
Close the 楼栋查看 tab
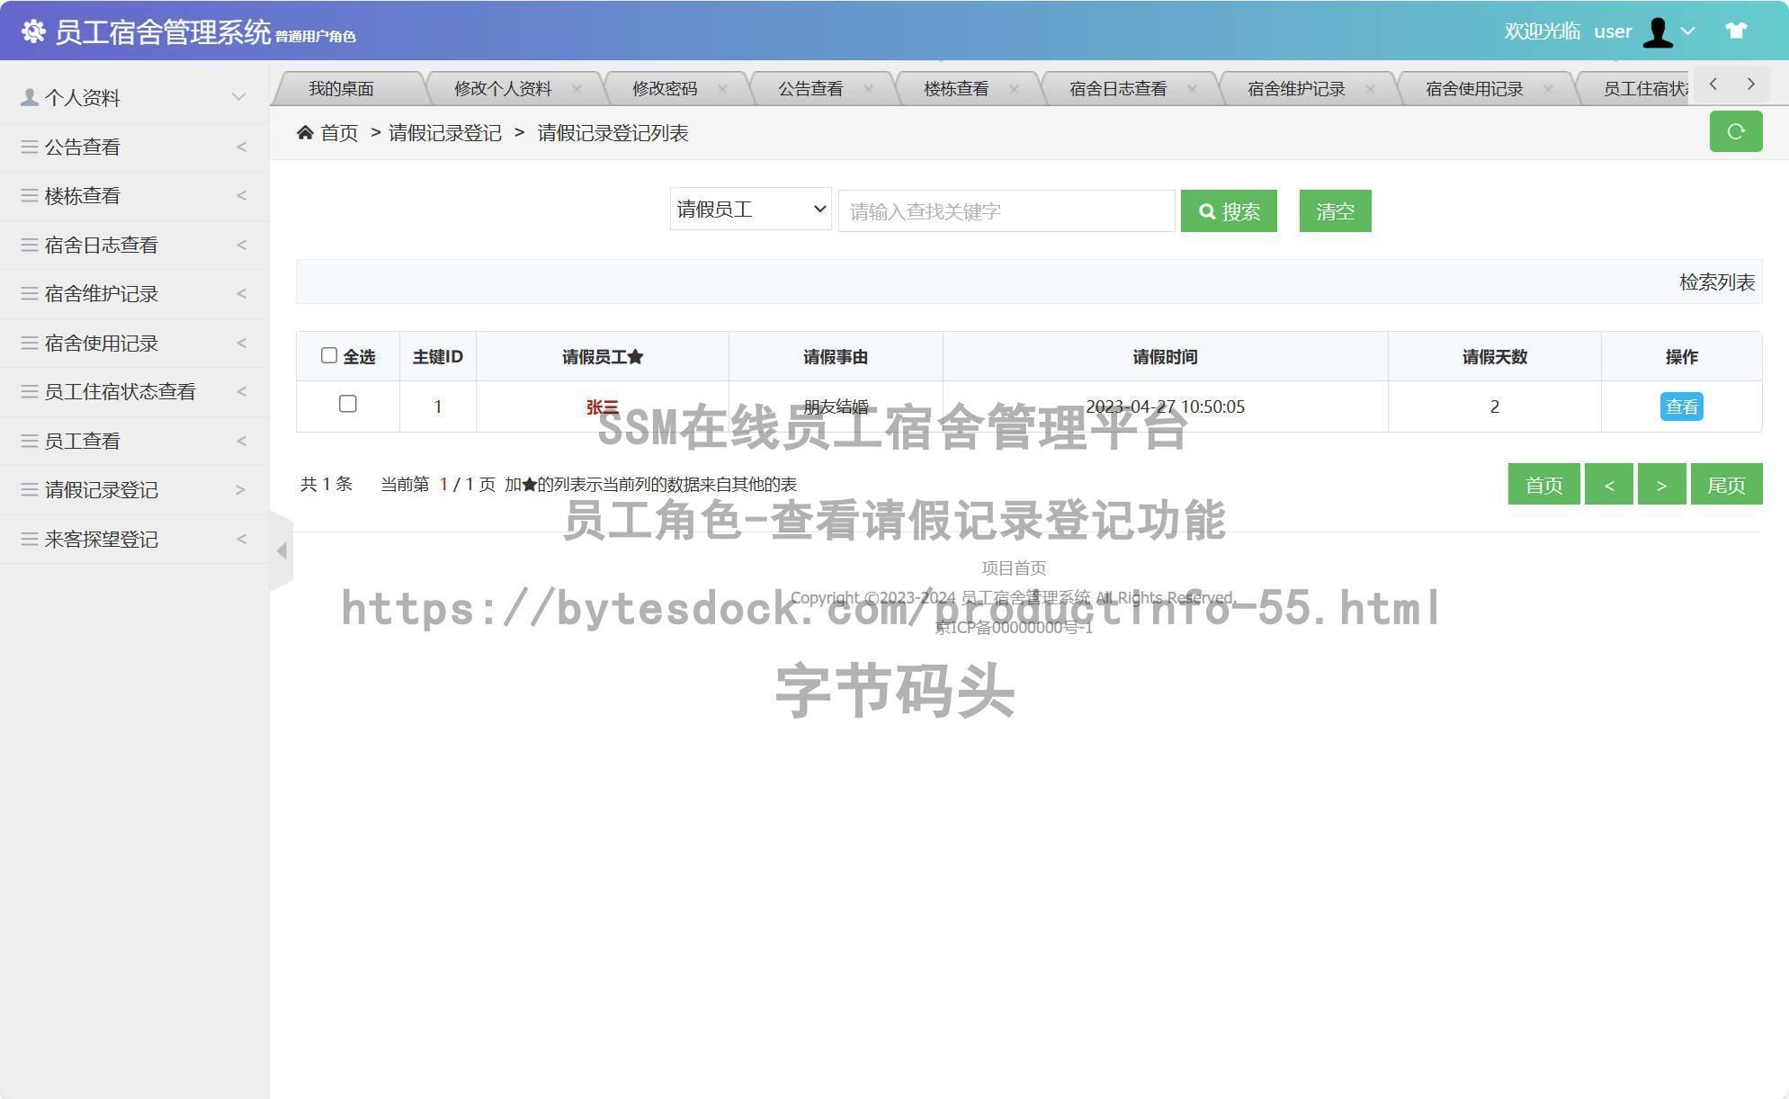tap(1014, 89)
